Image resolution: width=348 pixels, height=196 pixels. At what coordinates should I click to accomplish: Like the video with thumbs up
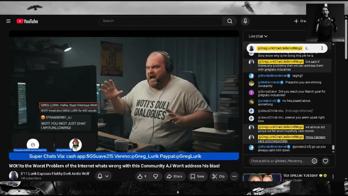pyautogui.click(x=142, y=176)
